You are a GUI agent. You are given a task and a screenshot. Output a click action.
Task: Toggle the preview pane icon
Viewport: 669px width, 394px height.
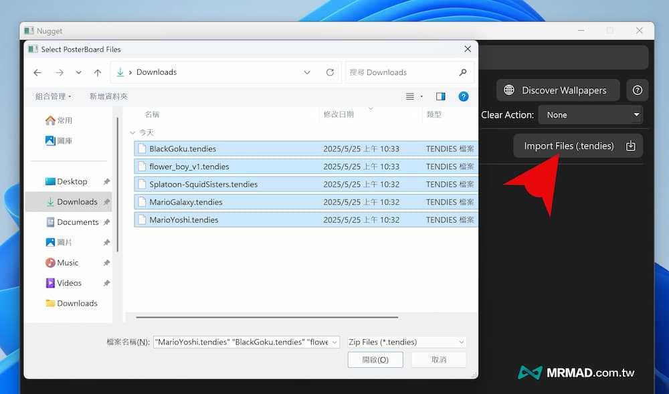pyautogui.click(x=440, y=96)
